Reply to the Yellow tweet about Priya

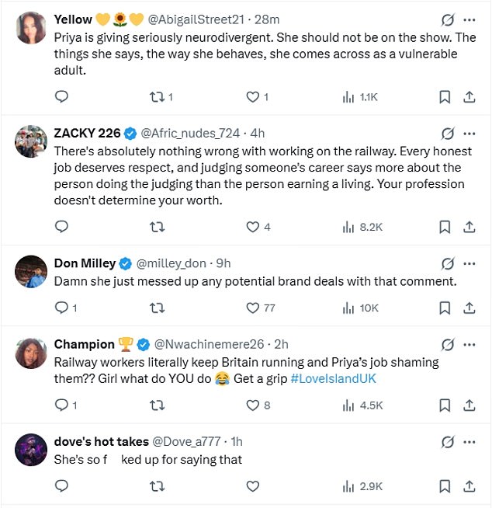tap(61, 96)
